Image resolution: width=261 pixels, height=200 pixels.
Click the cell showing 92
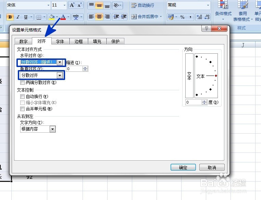click(x=29, y=177)
